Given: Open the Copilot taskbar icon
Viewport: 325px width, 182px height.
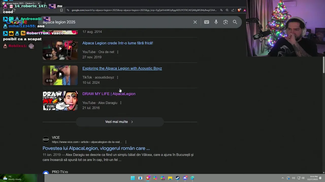Looking at the screenshot, I should (155, 178).
